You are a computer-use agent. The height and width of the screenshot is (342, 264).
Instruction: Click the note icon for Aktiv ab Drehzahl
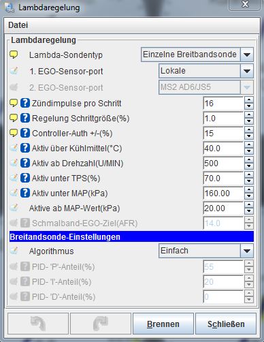pos(14,163)
